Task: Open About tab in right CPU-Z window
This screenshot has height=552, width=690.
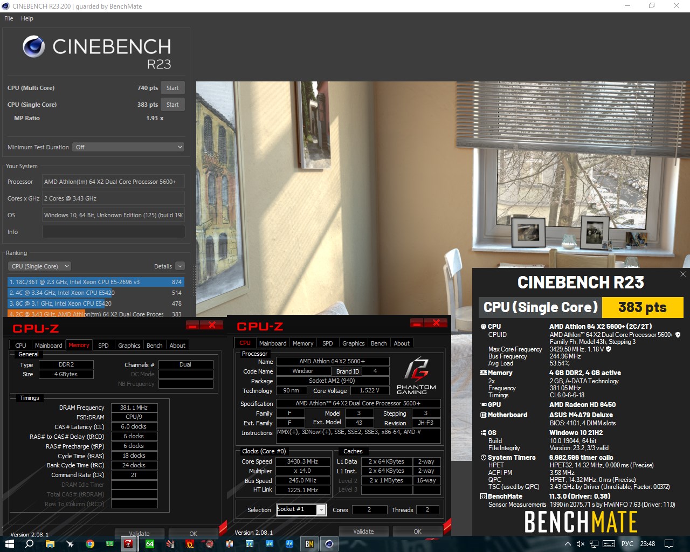Action: point(402,343)
